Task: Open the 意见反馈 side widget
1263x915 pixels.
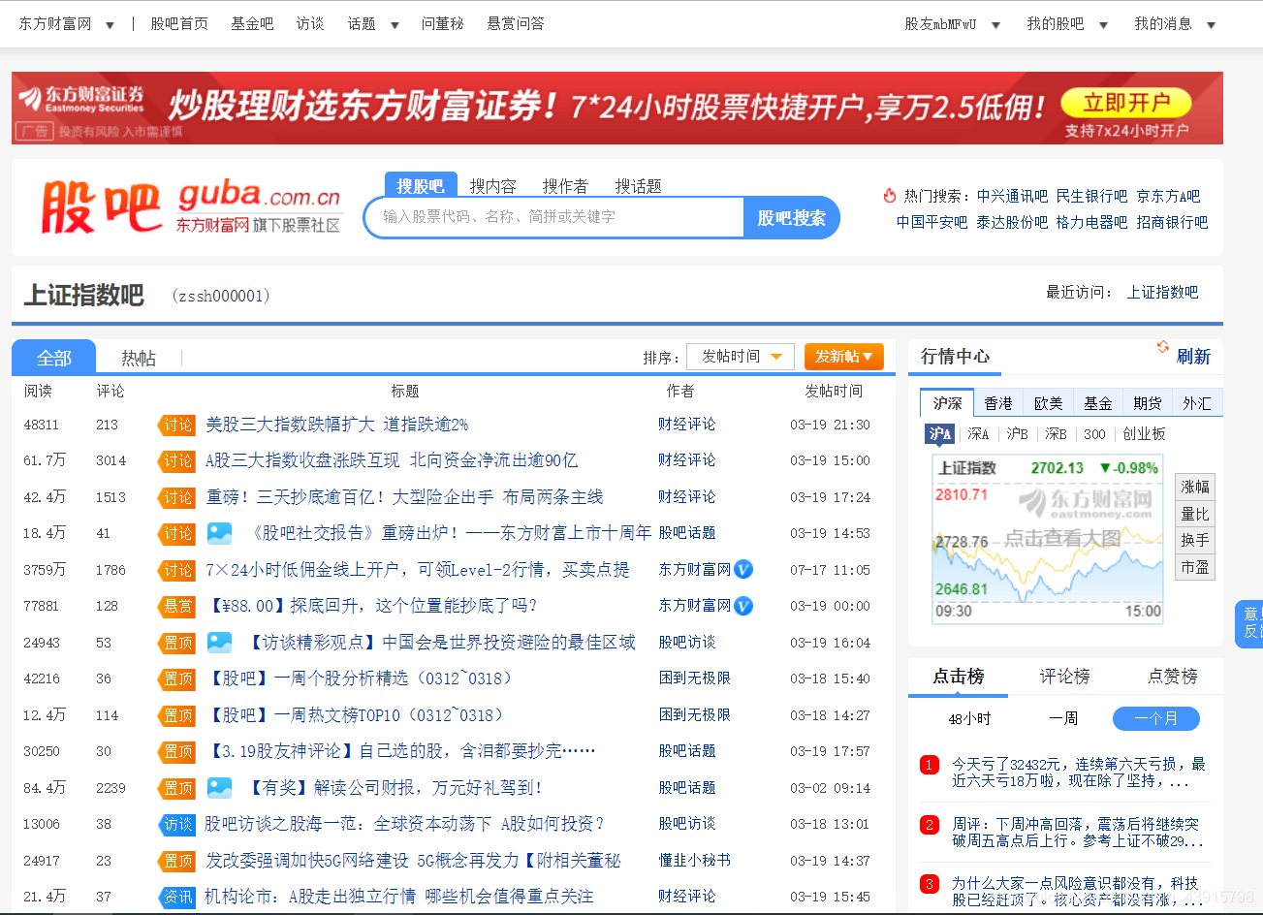Action: 1249,623
